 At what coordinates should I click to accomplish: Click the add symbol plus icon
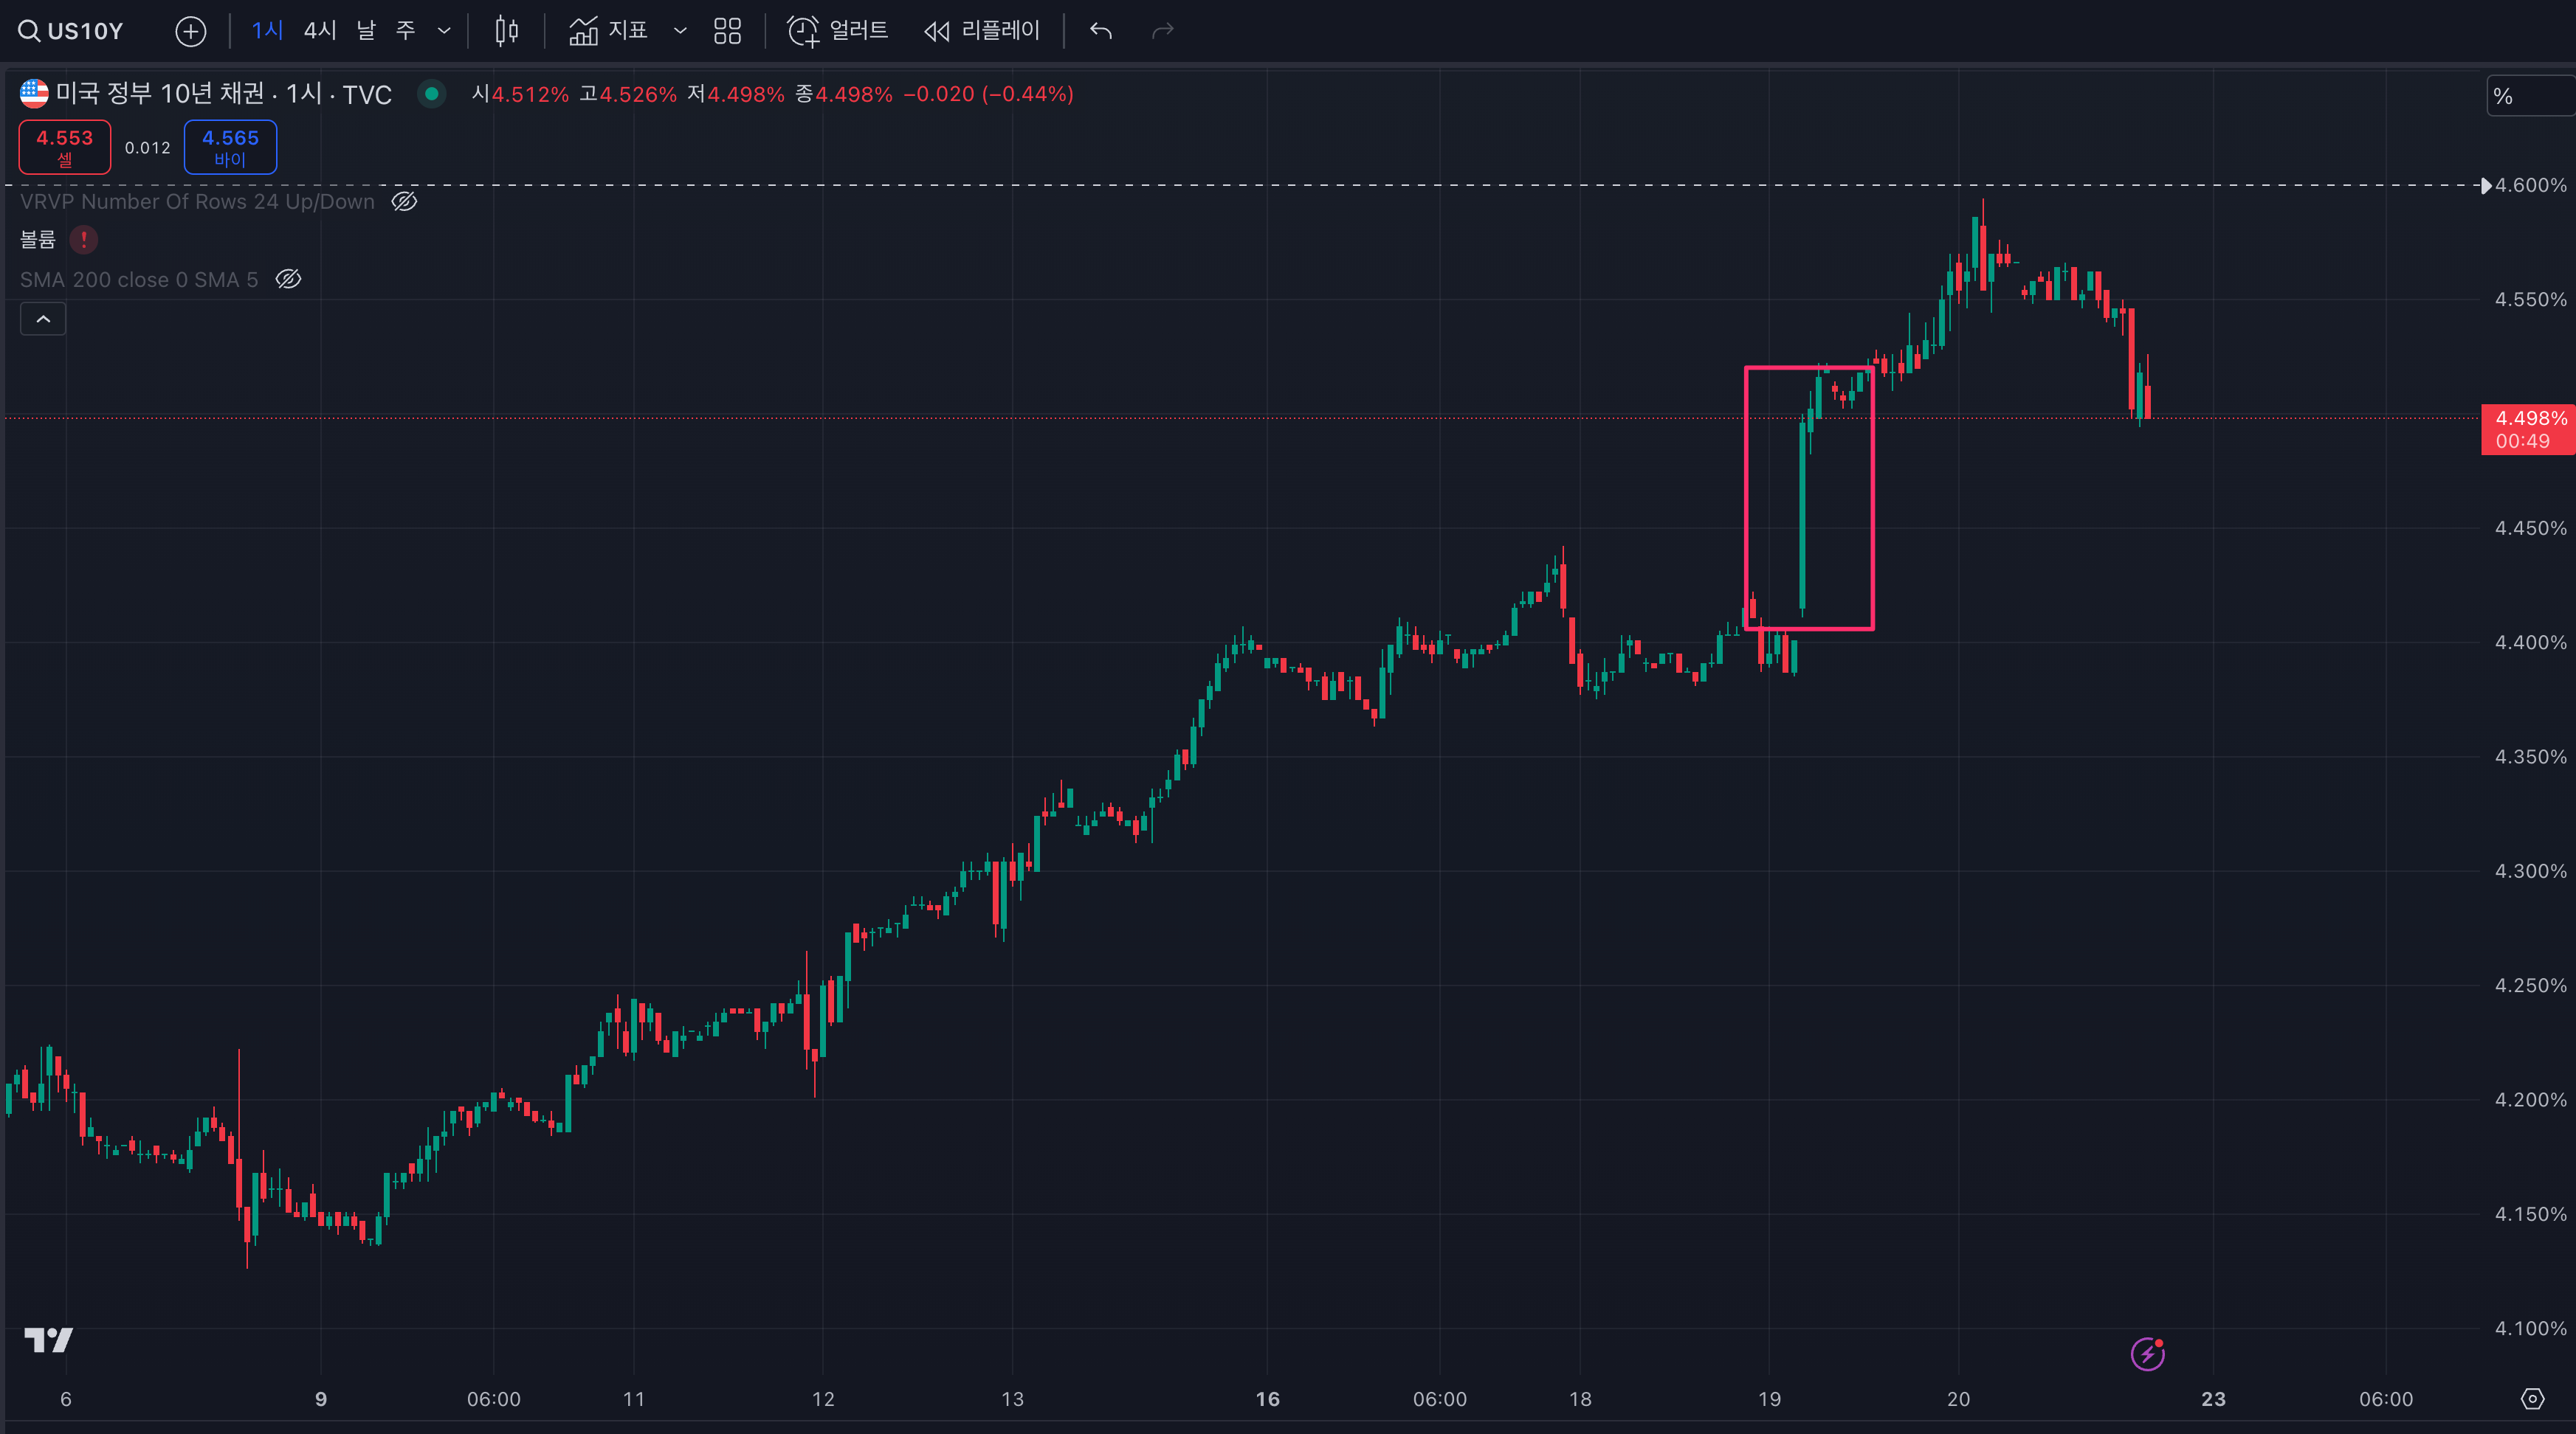[190, 31]
